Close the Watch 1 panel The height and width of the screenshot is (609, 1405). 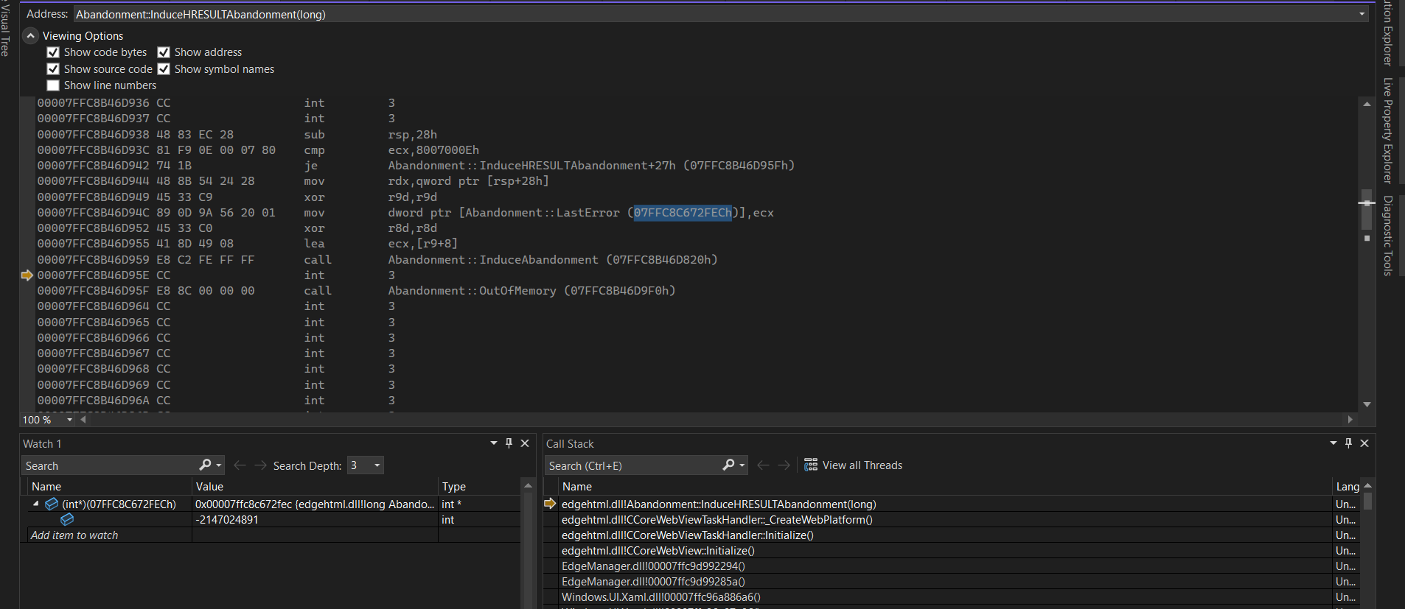pos(525,443)
